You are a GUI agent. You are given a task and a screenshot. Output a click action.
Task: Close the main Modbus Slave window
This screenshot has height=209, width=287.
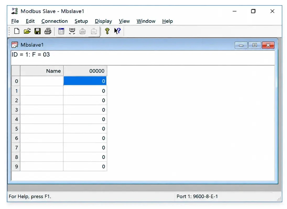point(272,11)
